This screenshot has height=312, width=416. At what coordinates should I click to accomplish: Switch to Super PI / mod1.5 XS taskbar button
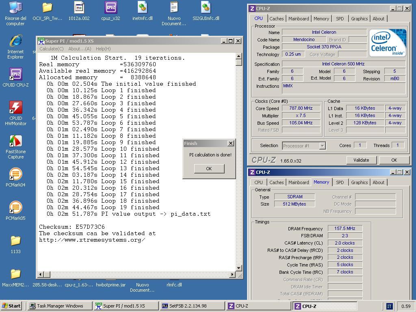(x=126, y=306)
